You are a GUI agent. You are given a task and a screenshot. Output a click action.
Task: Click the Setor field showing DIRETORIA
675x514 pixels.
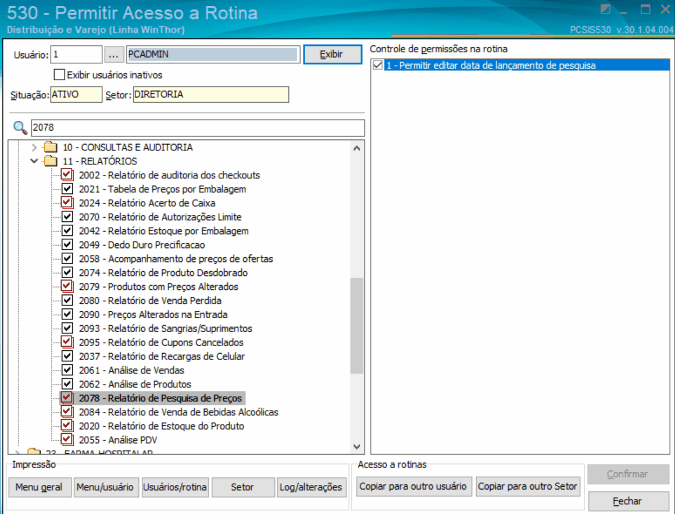(x=211, y=94)
